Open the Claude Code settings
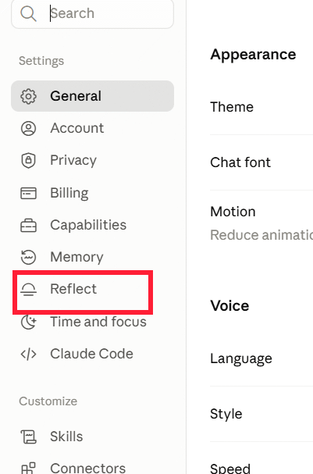The image size is (313, 474). [92, 354]
